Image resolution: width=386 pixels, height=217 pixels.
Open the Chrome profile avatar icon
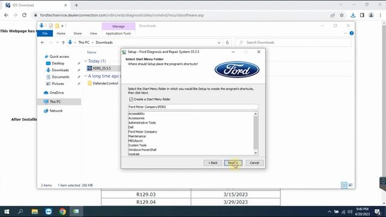click(x=371, y=15)
